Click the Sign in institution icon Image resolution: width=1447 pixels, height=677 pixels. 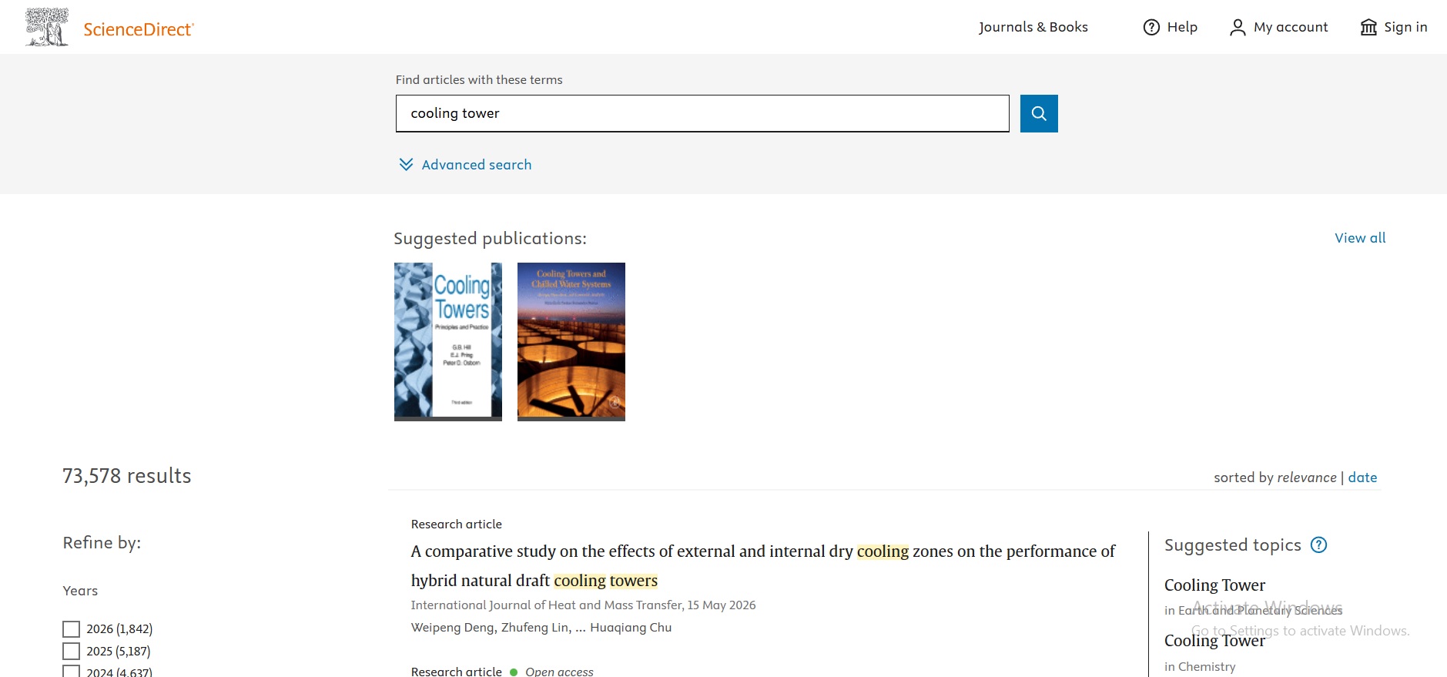pos(1368,28)
